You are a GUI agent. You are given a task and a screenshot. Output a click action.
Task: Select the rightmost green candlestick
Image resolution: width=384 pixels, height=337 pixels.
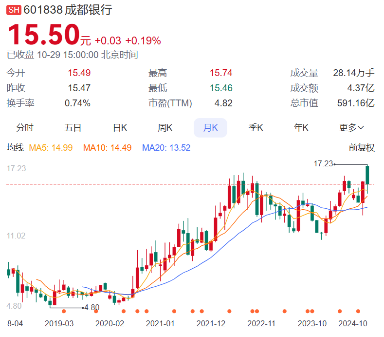coord(367,175)
